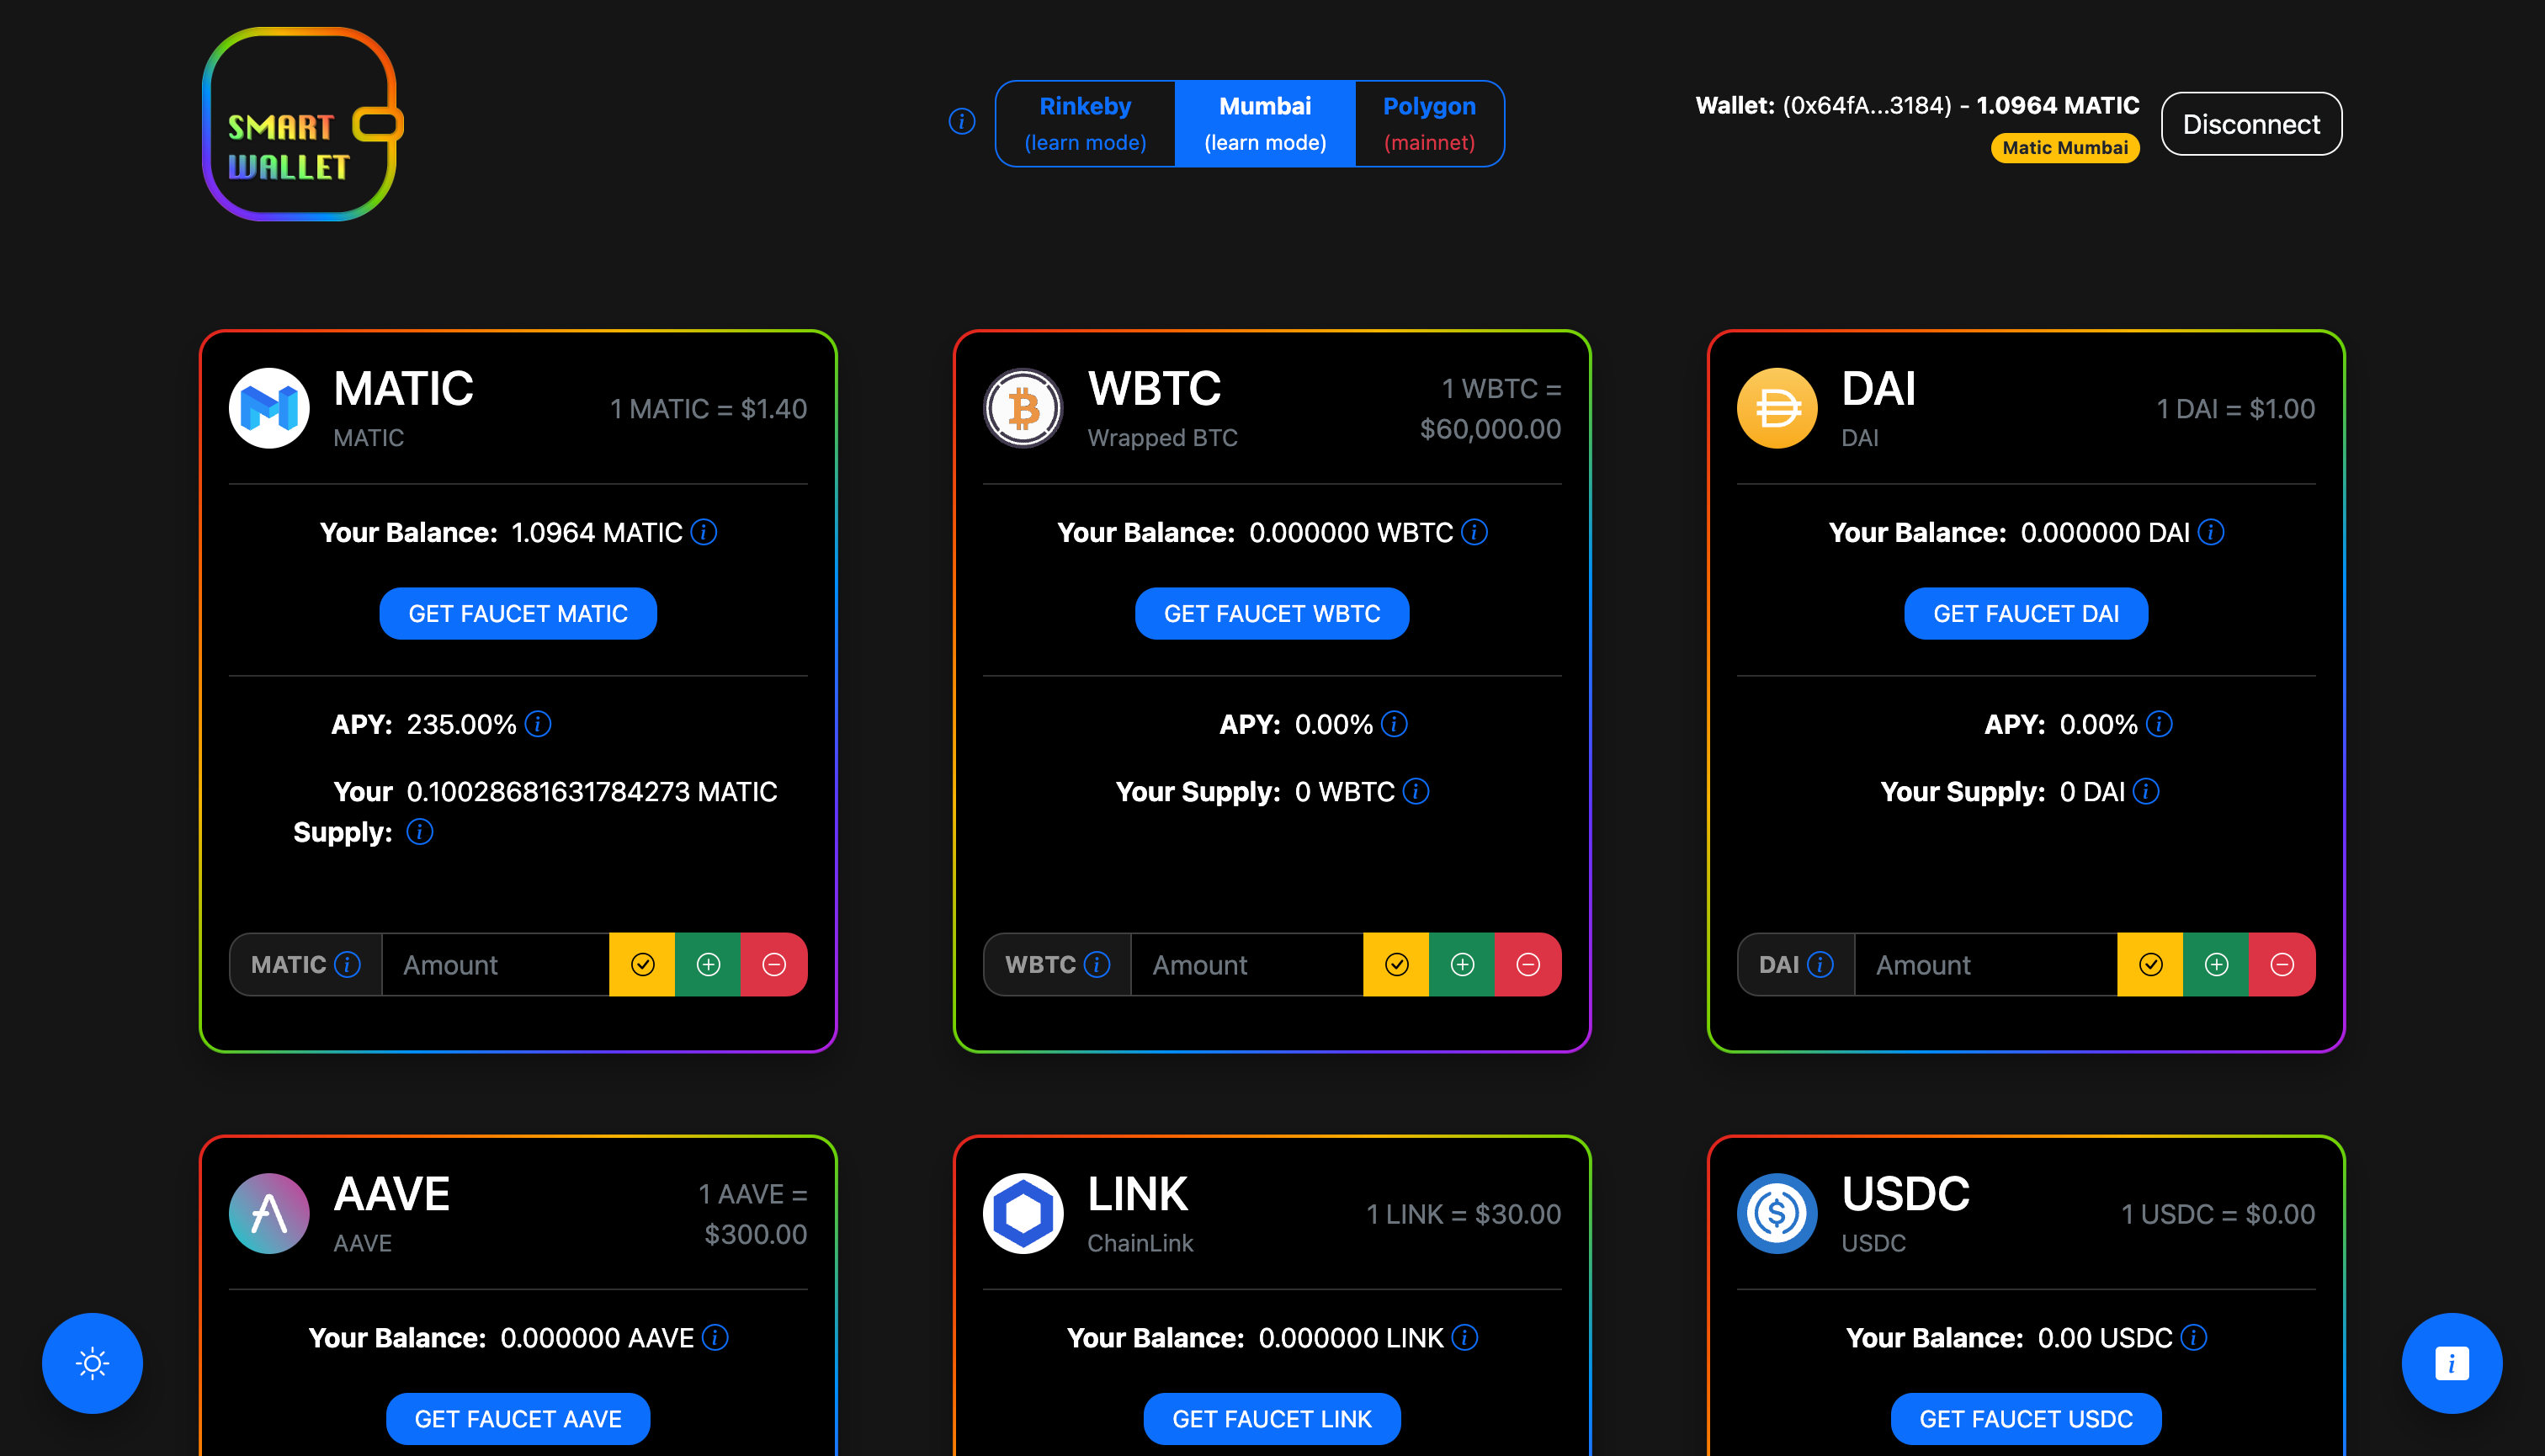Click info icon next to DAI Your Supply

[2146, 792]
